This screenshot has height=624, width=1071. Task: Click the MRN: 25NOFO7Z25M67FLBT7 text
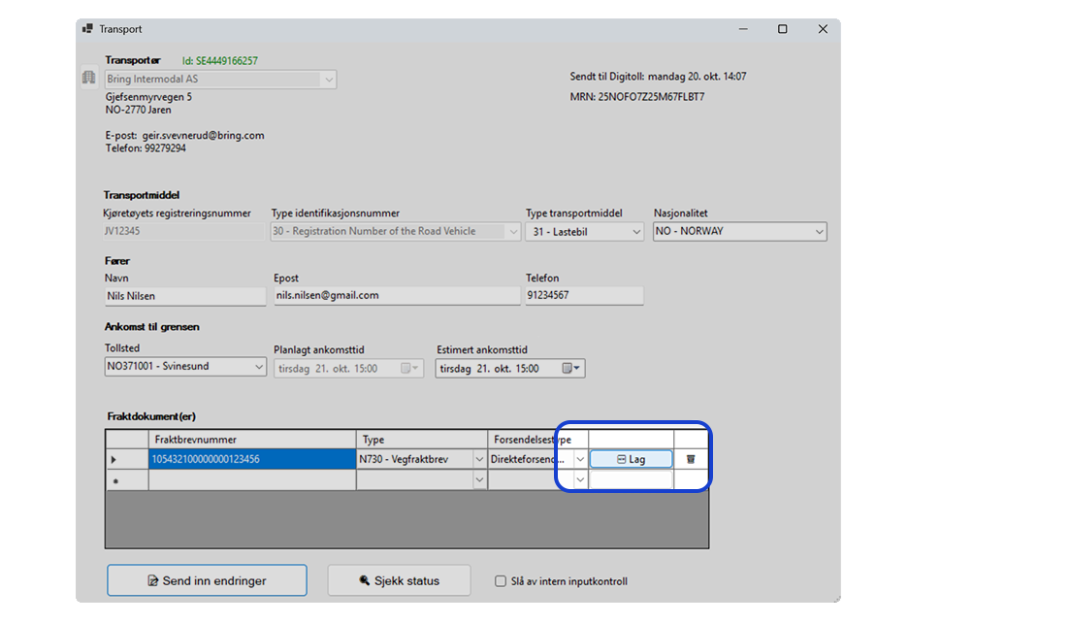click(637, 97)
